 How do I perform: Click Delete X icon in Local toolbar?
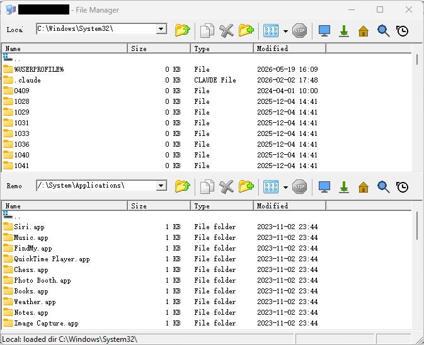coord(226,30)
